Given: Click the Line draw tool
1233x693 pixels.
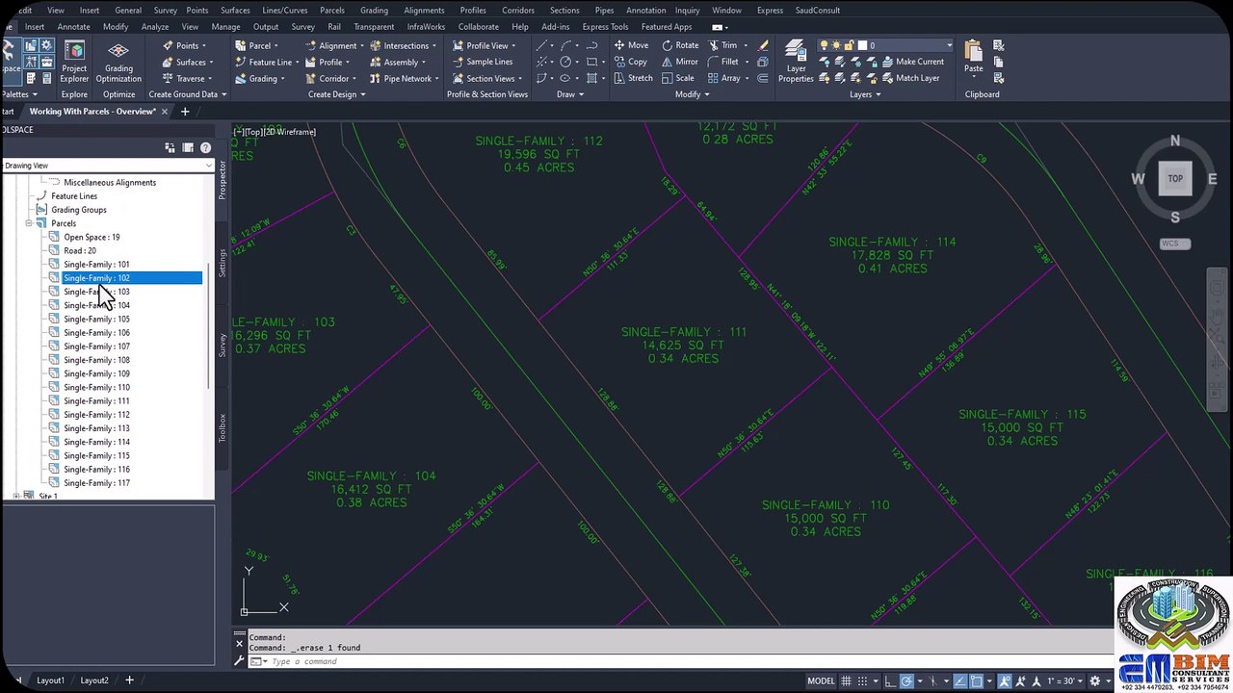Looking at the screenshot, I should point(542,45).
